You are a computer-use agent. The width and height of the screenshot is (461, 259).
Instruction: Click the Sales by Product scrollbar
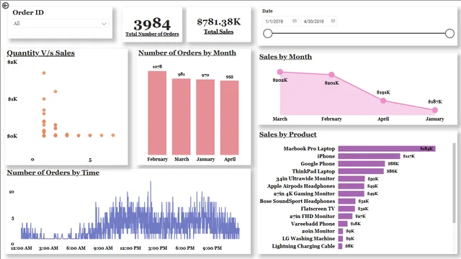pos(454,183)
